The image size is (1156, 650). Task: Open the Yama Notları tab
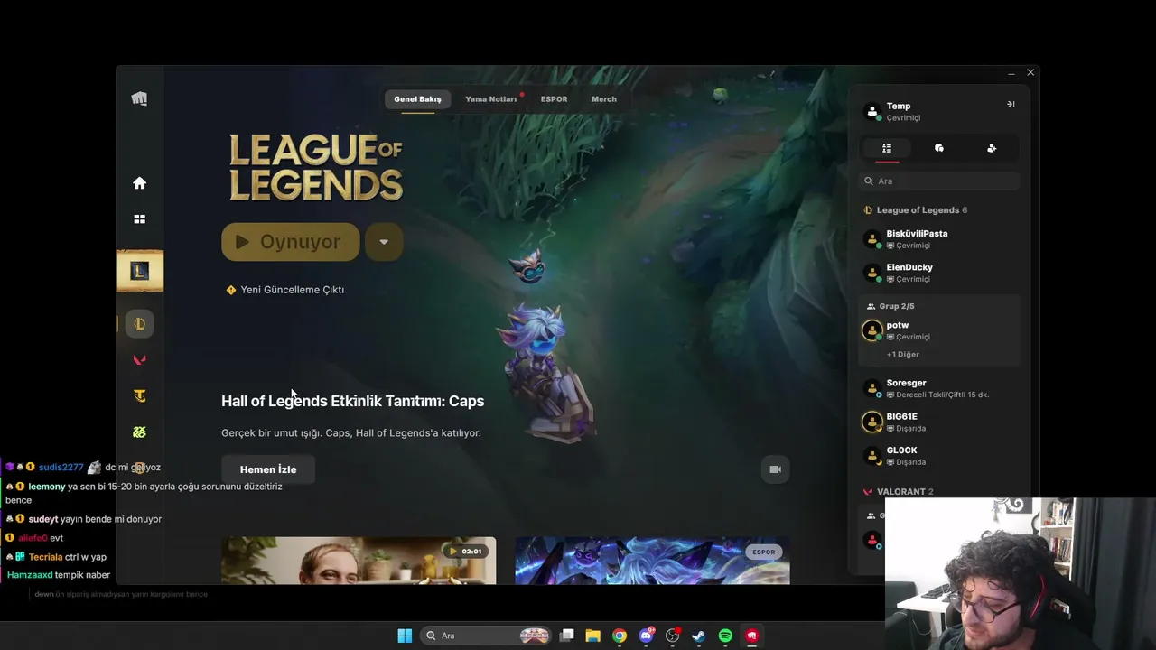(491, 99)
